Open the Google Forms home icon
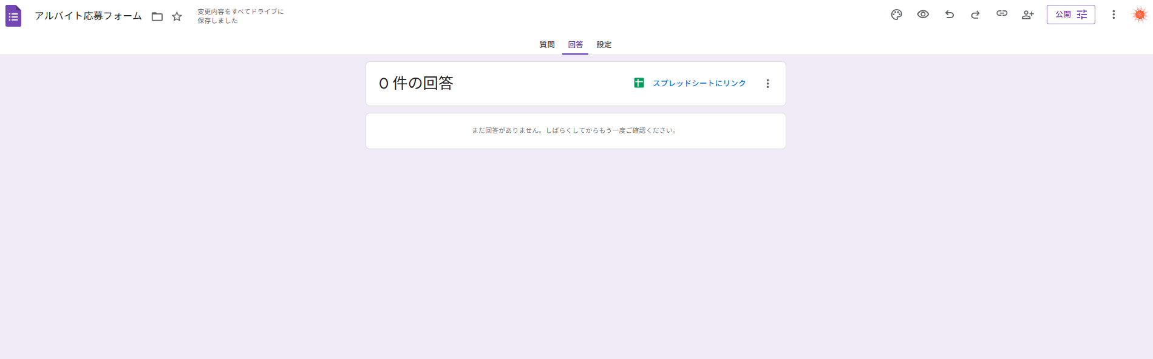 click(x=13, y=16)
